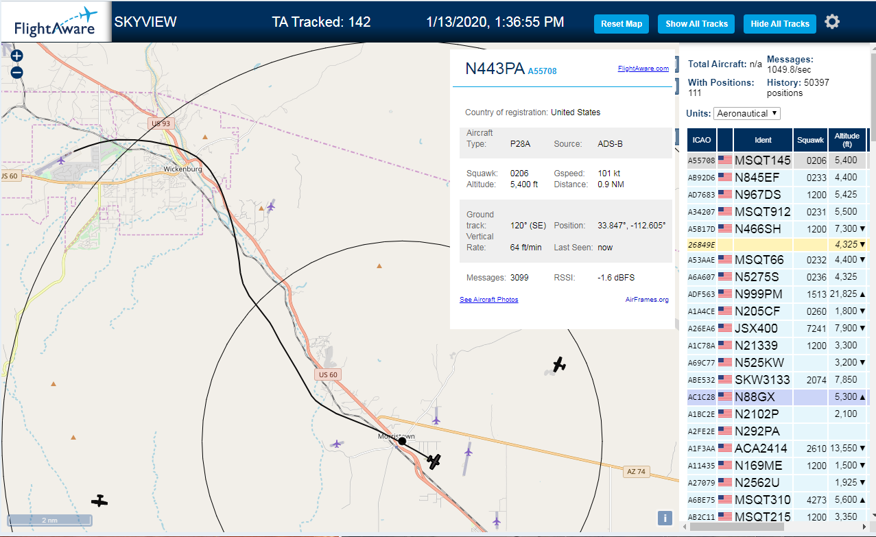Select the N466SH aircraft row

778,228
